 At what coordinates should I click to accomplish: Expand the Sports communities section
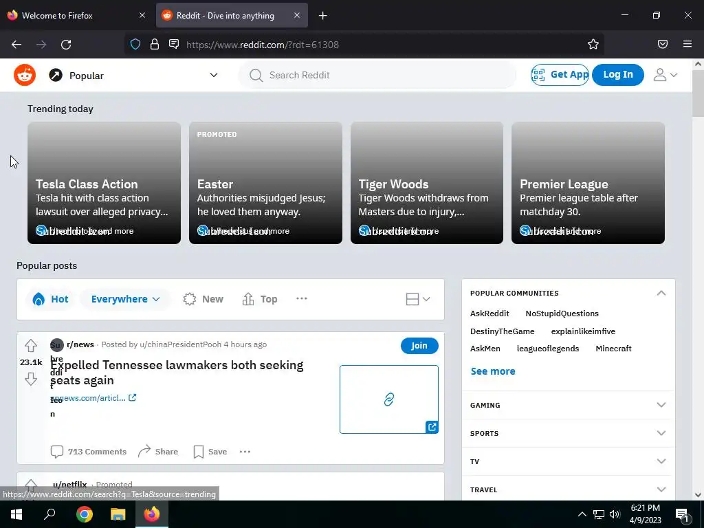coord(568,433)
